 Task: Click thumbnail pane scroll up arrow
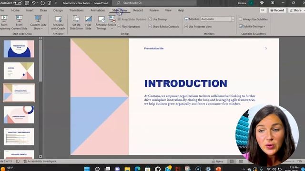coord(41,38)
